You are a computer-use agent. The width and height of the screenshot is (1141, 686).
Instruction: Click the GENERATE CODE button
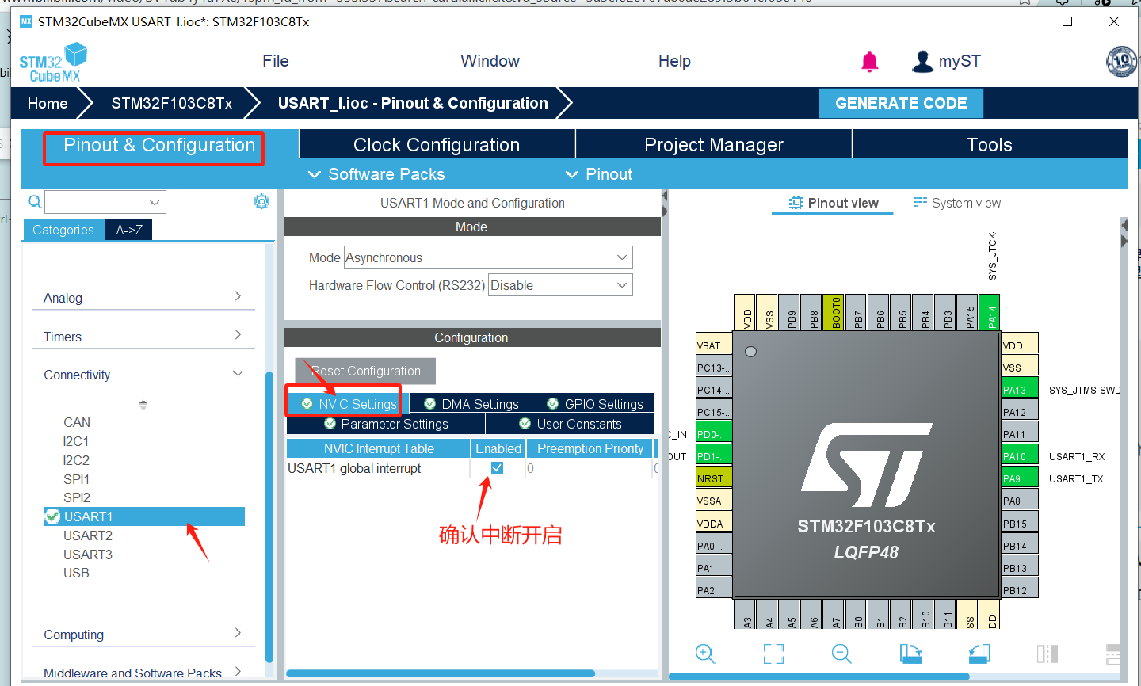901,103
